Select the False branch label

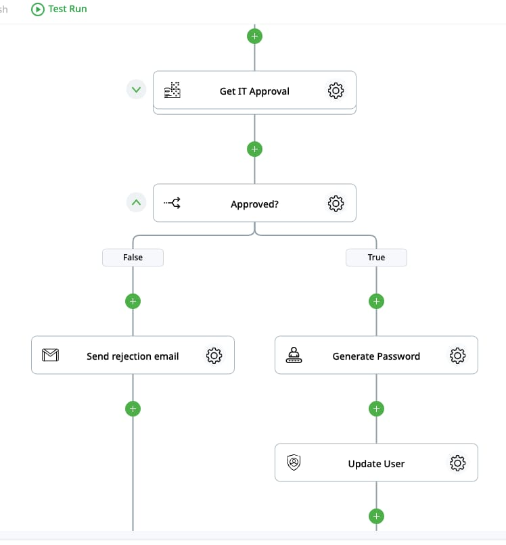pyautogui.click(x=133, y=258)
